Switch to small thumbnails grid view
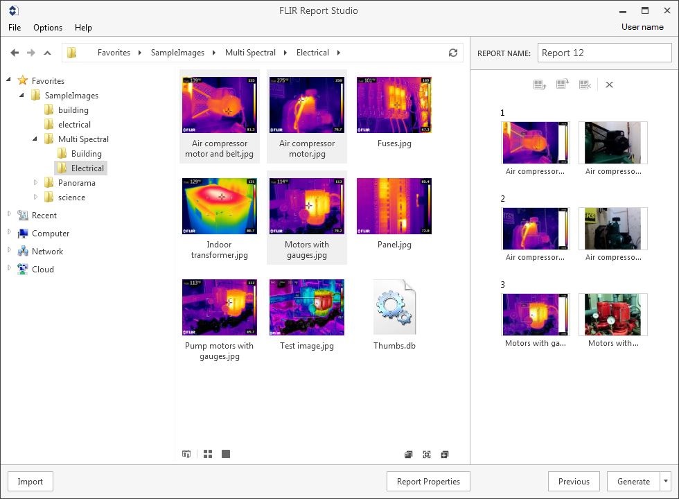This screenshot has width=679, height=499. pyautogui.click(x=208, y=454)
